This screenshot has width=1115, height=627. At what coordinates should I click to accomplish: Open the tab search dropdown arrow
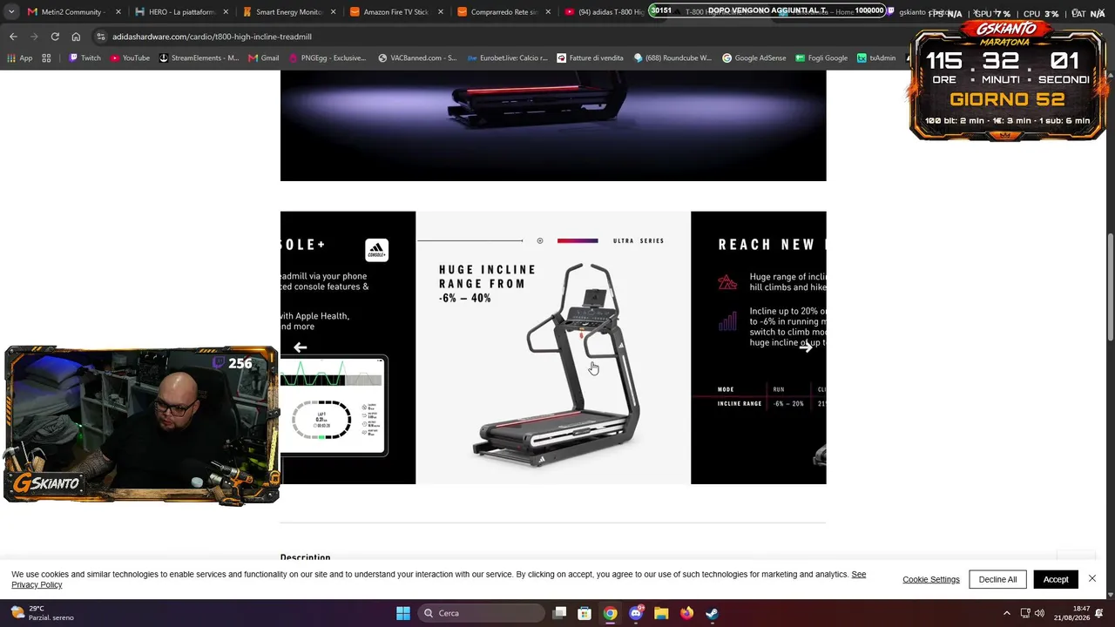[x=11, y=12]
